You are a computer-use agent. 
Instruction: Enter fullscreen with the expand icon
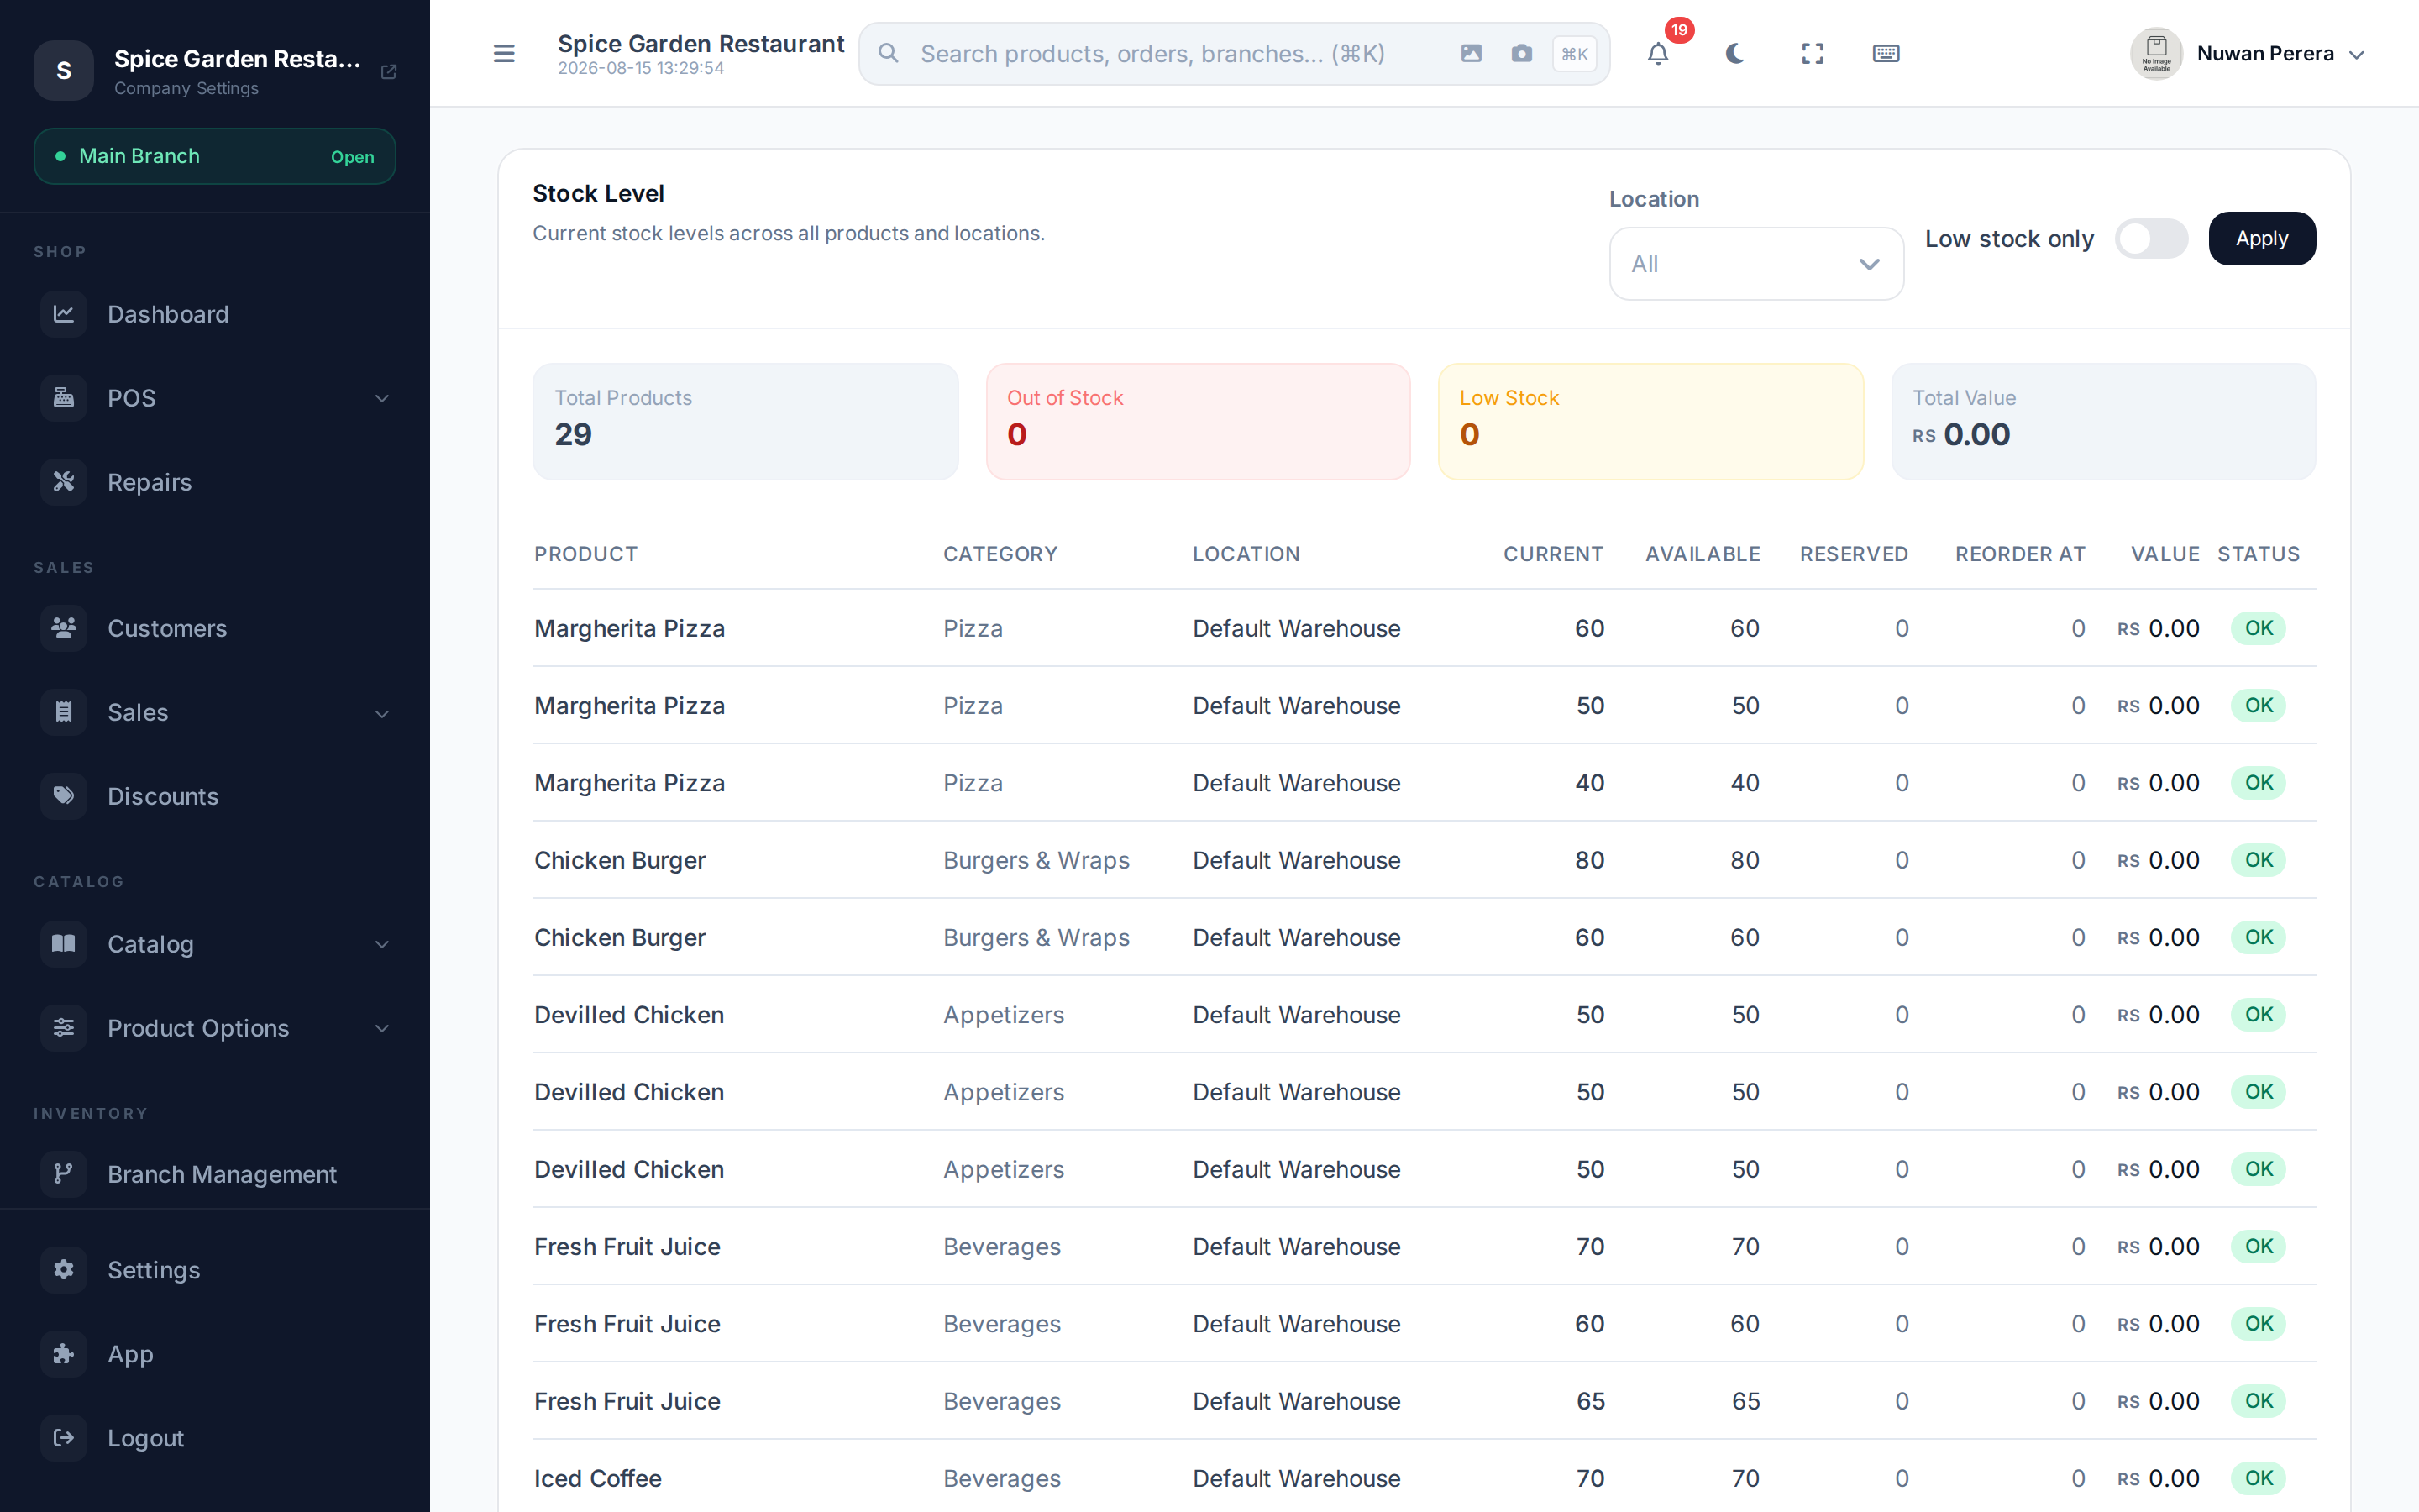[1813, 53]
